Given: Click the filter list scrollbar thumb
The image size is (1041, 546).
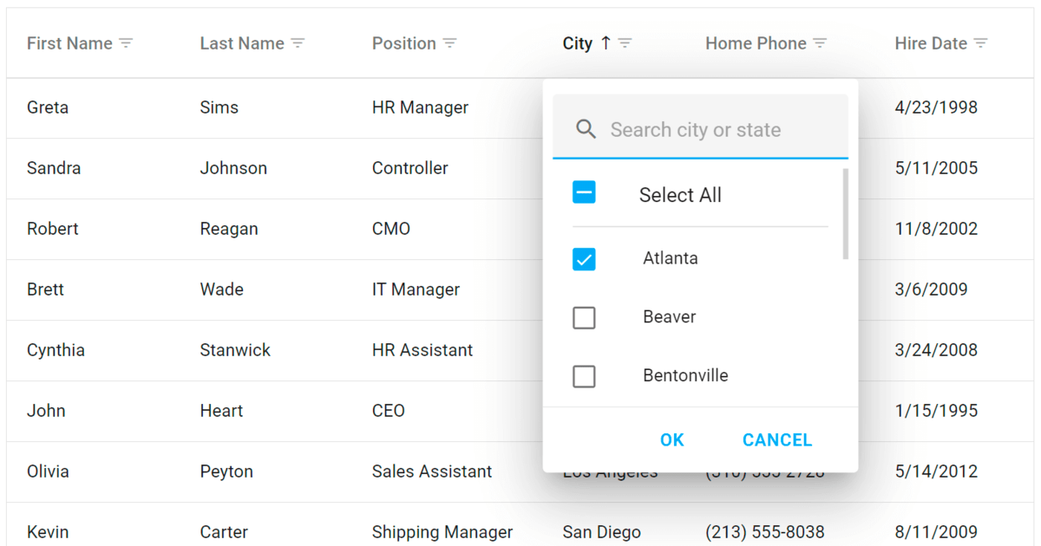Looking at the screenshot, I should pos(845,214).
